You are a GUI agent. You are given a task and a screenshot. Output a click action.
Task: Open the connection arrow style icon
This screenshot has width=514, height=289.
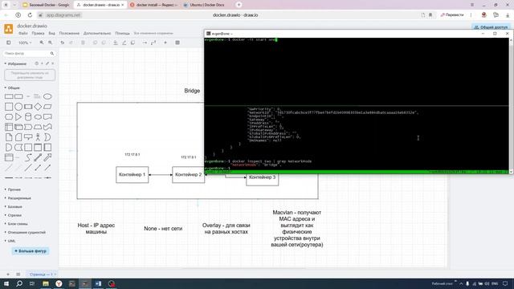pyautogui.click(x=145, y=43)
